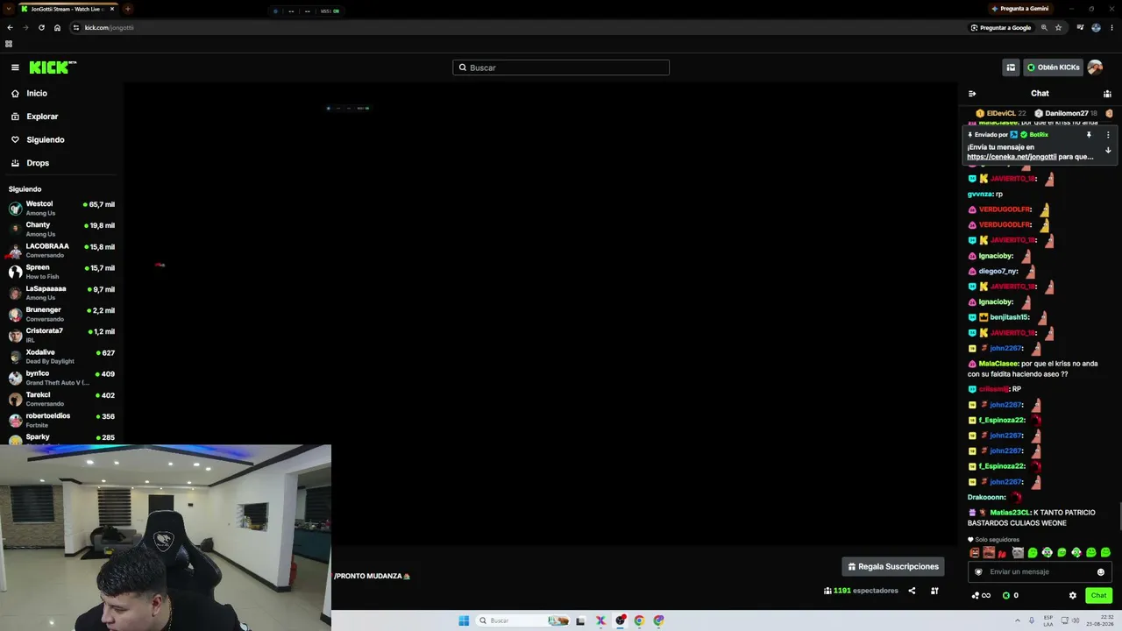Click the theatre layout icon beside Obtén KICKs
Image resolution: width=1122 pixels, height=631 pixels.
coord(1011,67)
